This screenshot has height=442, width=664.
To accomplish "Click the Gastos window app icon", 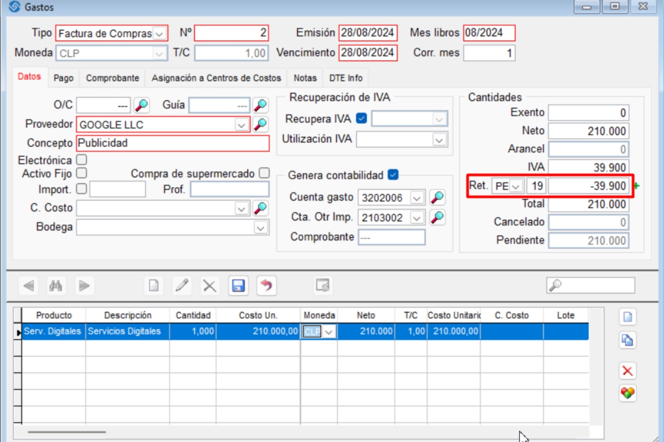I will click(x=15, y=7).
